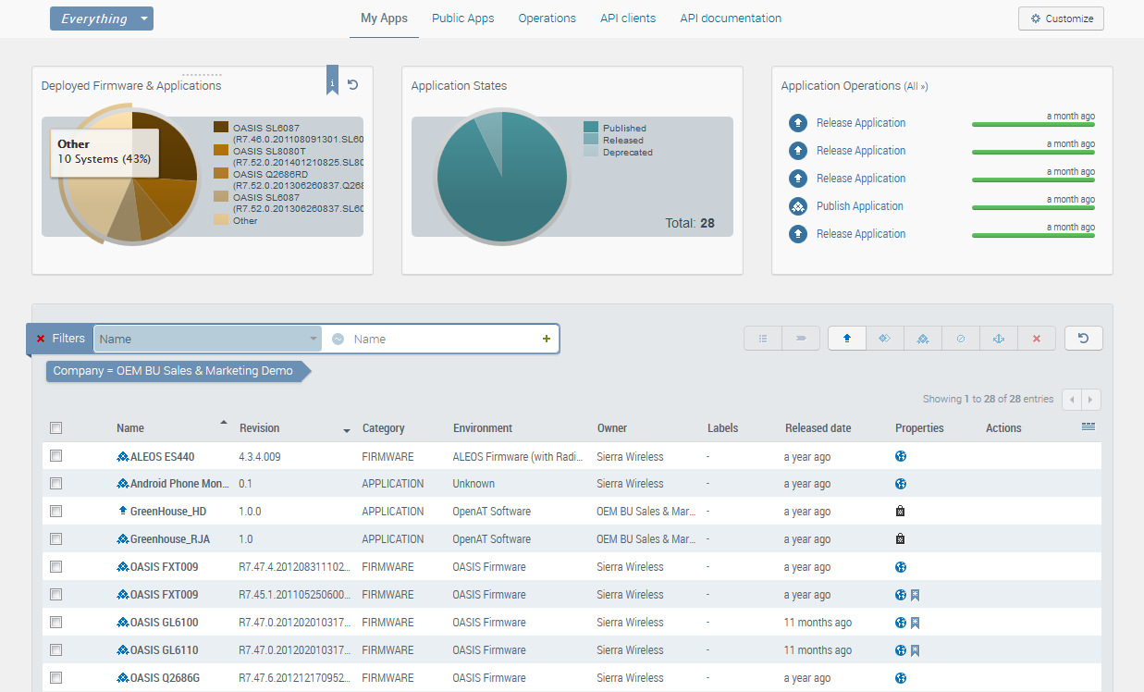Viewport: 1144px width, 692px height.
Task: Click the Other color swatch in pie legend
Action: pyautogui.click(x=221, y=220)
